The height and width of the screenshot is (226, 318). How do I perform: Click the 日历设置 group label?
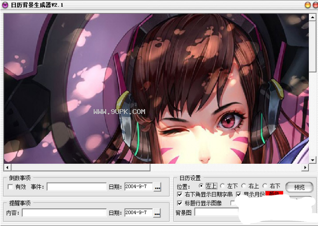(x=190, y=178)
